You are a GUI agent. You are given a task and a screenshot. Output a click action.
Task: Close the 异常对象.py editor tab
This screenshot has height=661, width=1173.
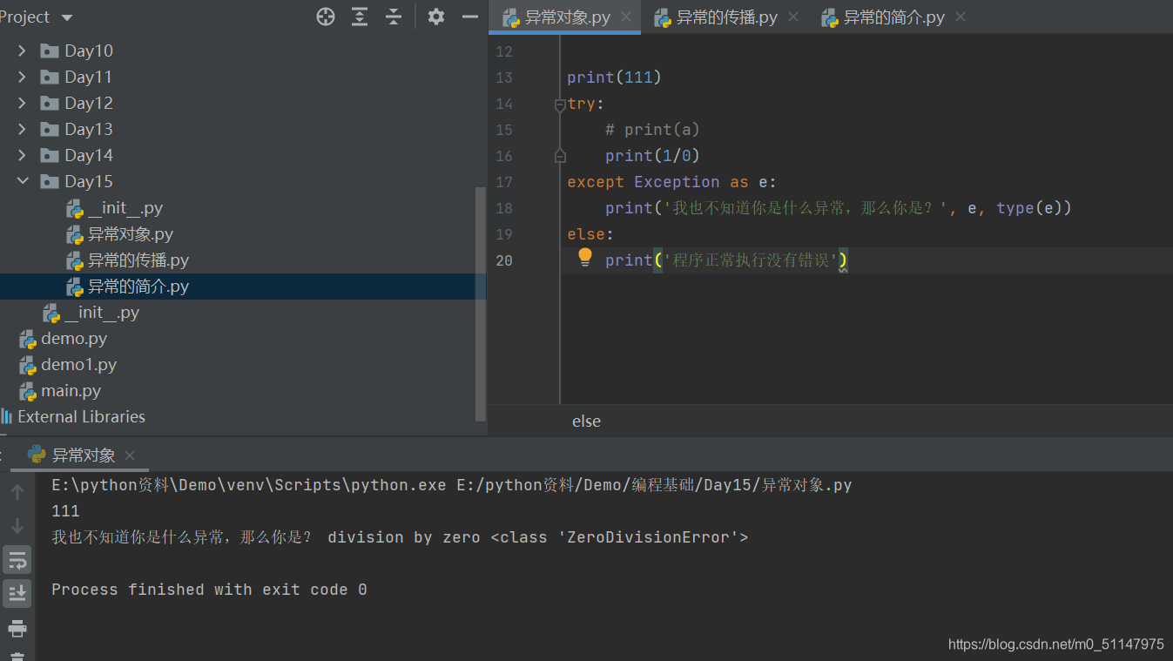(626, 17)
